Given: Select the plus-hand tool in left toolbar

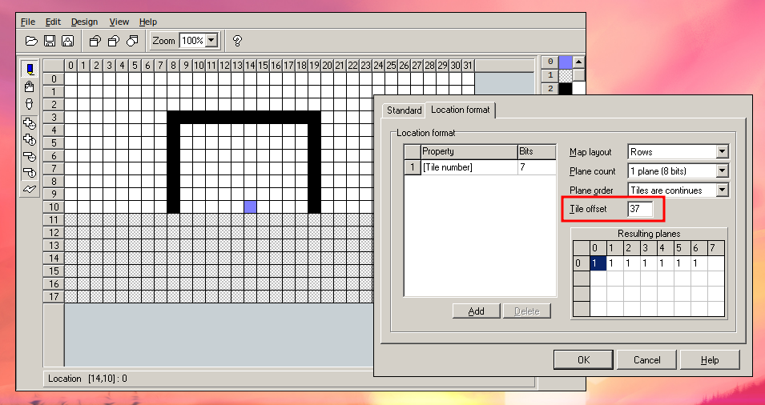Looking at the screenshot, I should pos(30,123).
